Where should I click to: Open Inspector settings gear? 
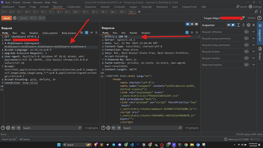tap(249, 25)
